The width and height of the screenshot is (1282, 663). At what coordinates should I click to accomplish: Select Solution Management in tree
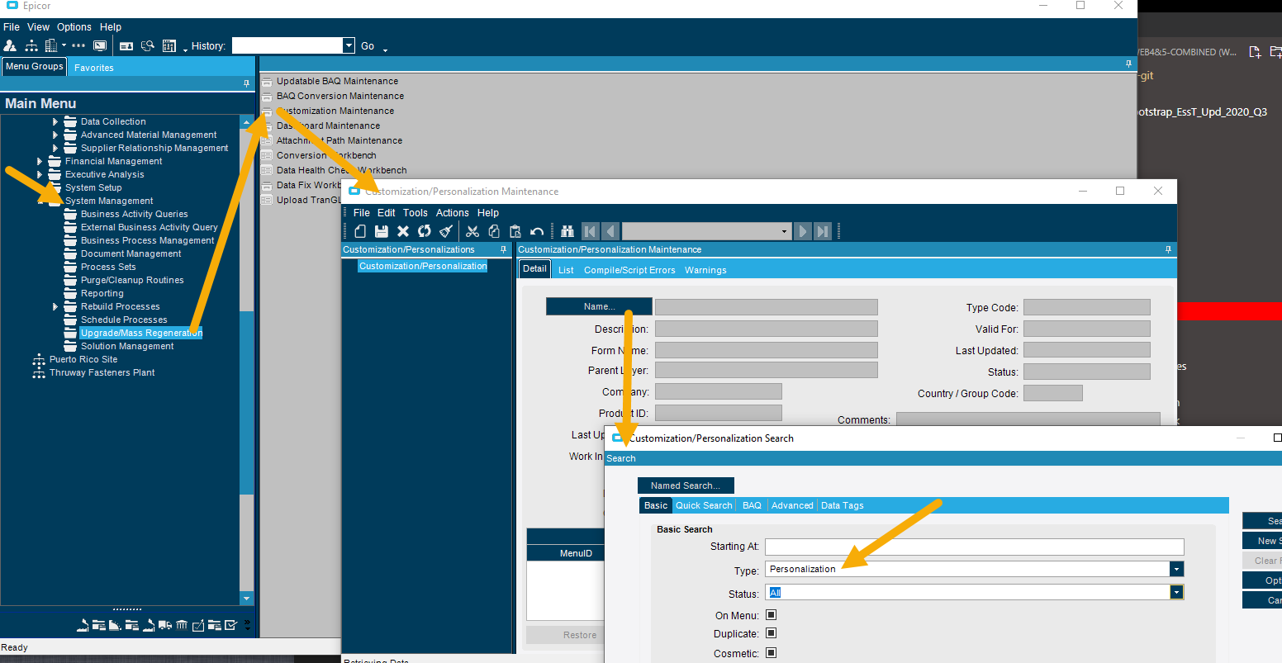pos(127,347)
